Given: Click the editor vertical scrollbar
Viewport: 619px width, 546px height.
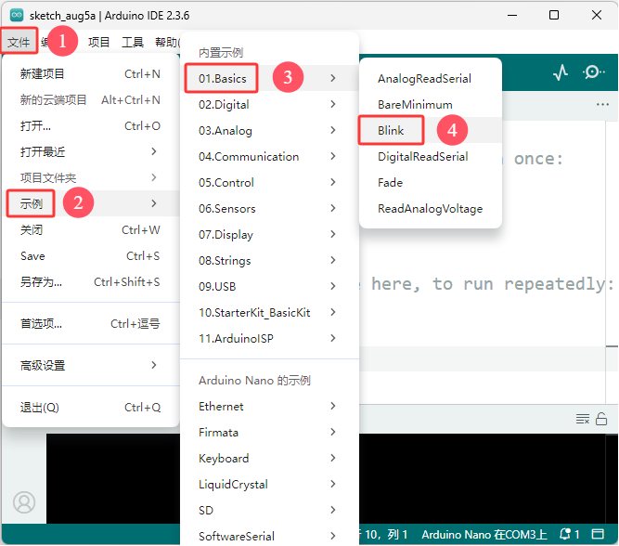Looking at the screenshot, I should pyautogui.click(x=612, y=263).
